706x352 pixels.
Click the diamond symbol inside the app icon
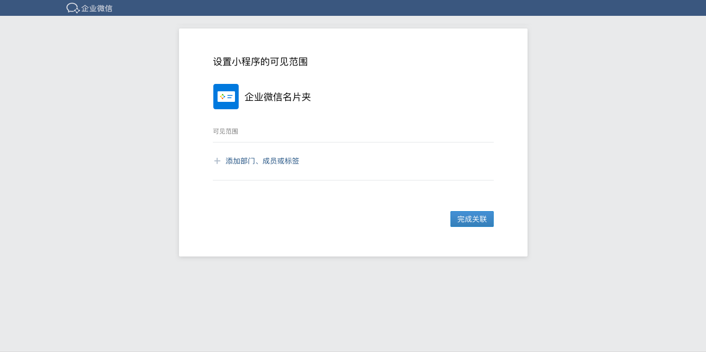tap(222, 96)
